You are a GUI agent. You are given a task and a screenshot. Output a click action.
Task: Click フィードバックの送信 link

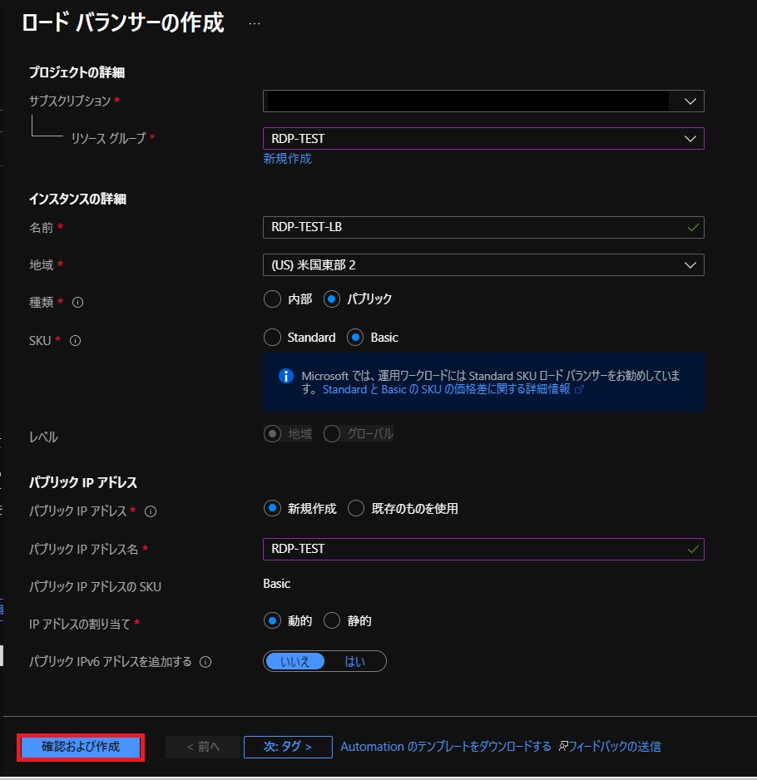615,747
